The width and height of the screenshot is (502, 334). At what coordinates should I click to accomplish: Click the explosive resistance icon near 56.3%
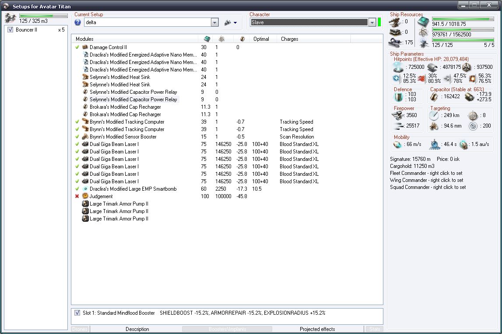coord(472,78)
